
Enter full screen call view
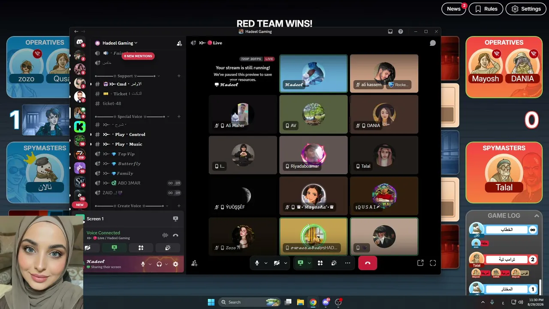click(x=433, y=263)
